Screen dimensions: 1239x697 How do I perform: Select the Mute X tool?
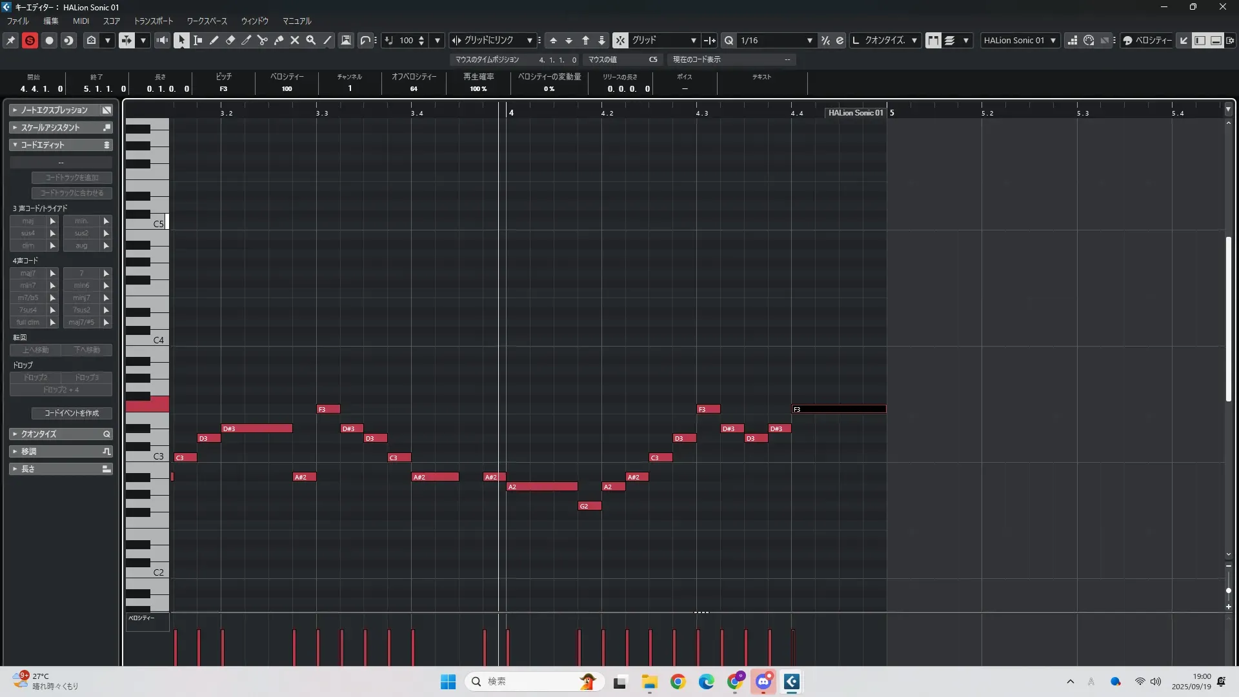click(x=295, y=40)
